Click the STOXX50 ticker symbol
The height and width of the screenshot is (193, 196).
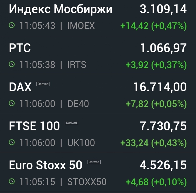(87, 182)
